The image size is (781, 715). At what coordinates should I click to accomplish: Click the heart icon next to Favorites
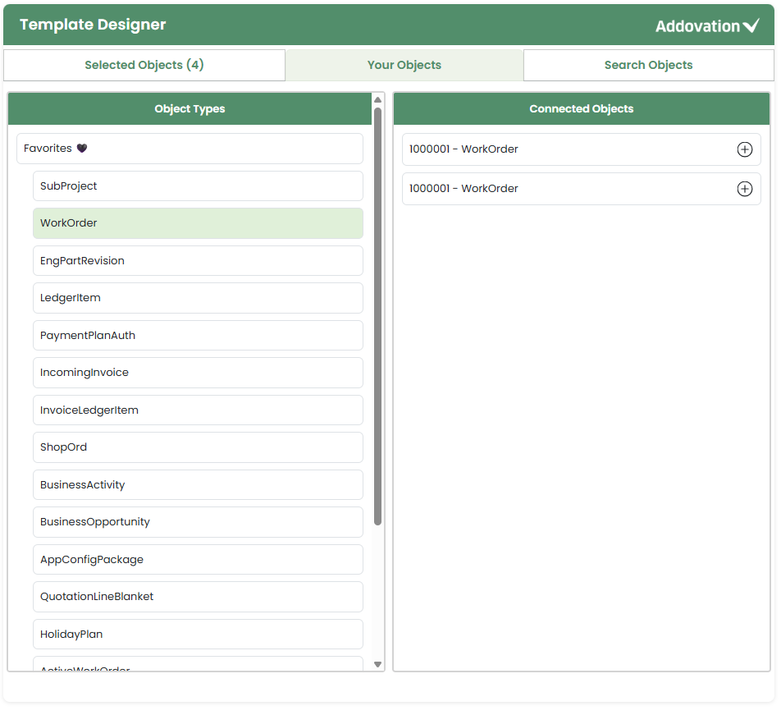click(82, 148)
